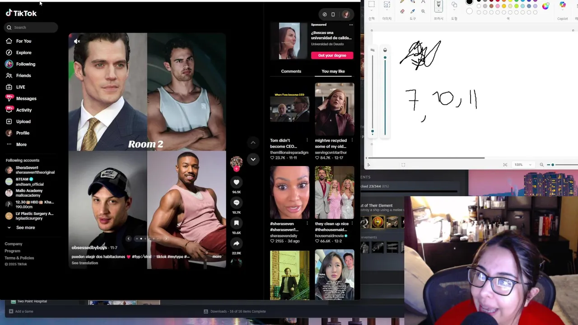
Task: Open options on Tom didn't become CEO video
Action: pos(307,140)
